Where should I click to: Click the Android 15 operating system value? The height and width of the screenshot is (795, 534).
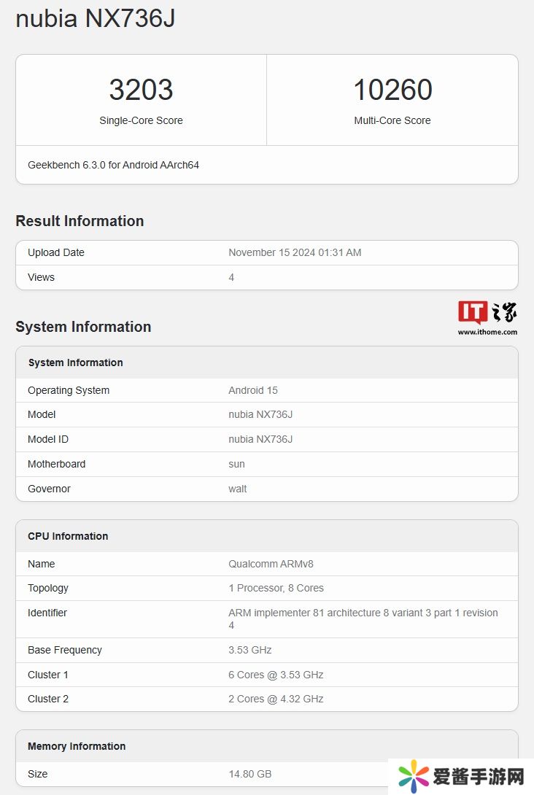click(x=252, y=390)
